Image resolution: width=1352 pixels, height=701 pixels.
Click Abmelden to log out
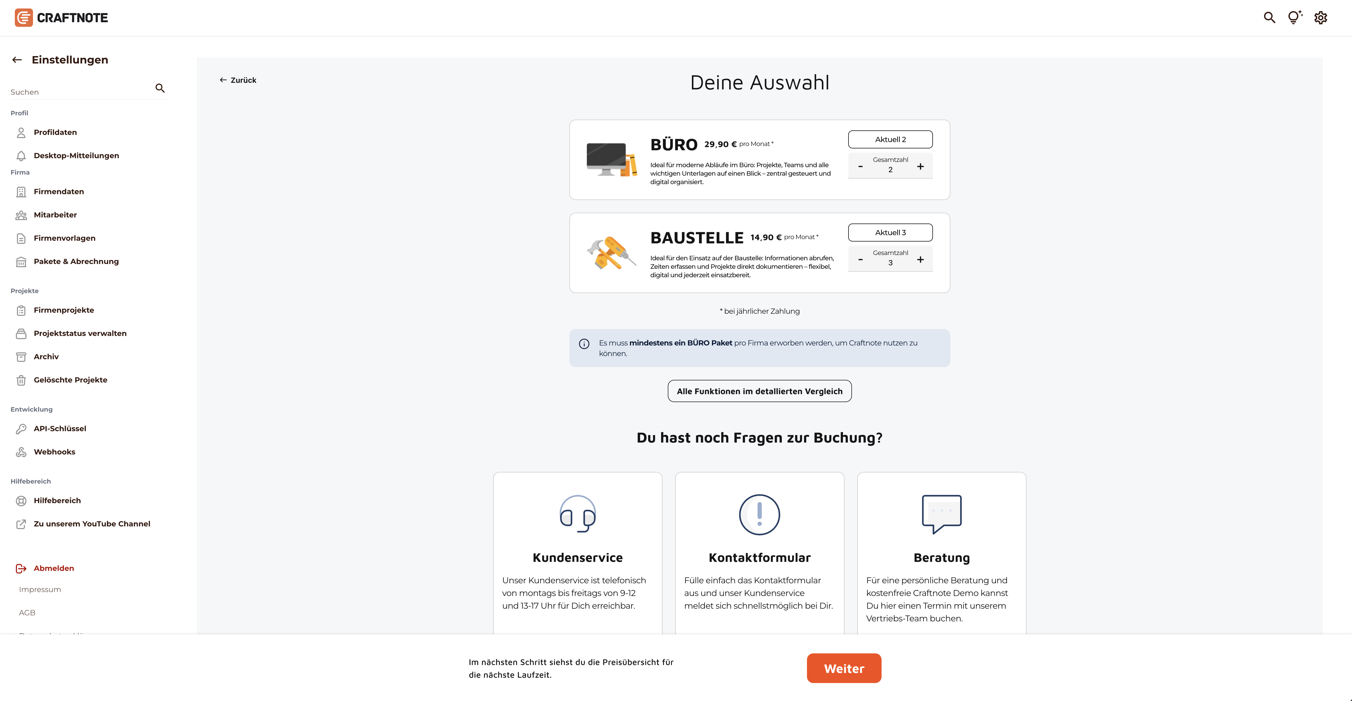pyautogui.click(x=53, y=568)
